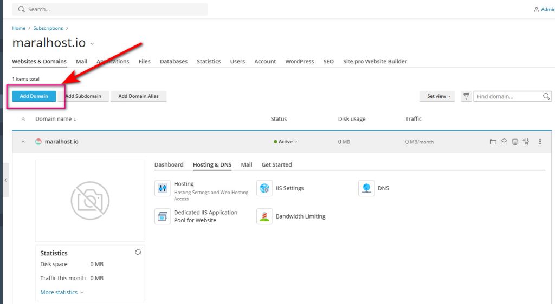Open the mail envelope icon for maralhost.io
Image resolution: width=555 pixels, height=304 pixels.
pyautogui.click(x=504, y=142)
